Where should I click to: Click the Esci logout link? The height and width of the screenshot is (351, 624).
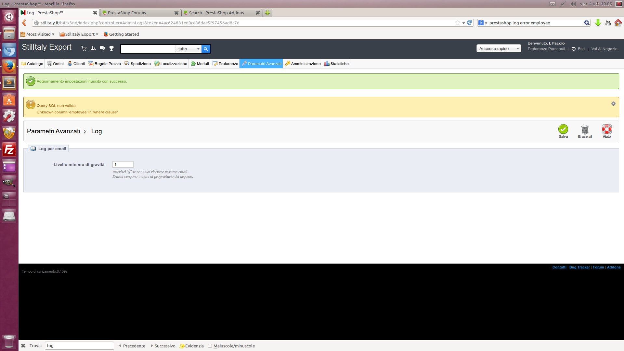pyautogui.click(x=581, y=49)
